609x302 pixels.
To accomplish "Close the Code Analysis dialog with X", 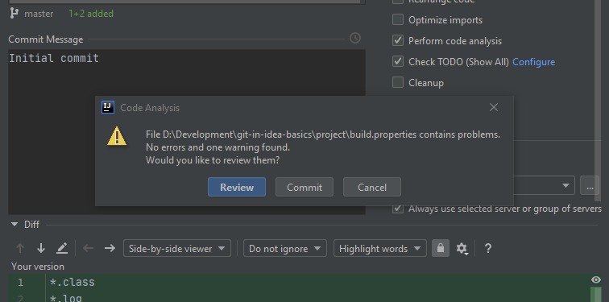I will (493, 107).
